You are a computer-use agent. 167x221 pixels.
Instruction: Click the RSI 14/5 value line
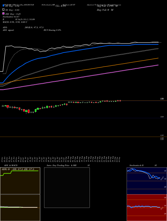19,19
